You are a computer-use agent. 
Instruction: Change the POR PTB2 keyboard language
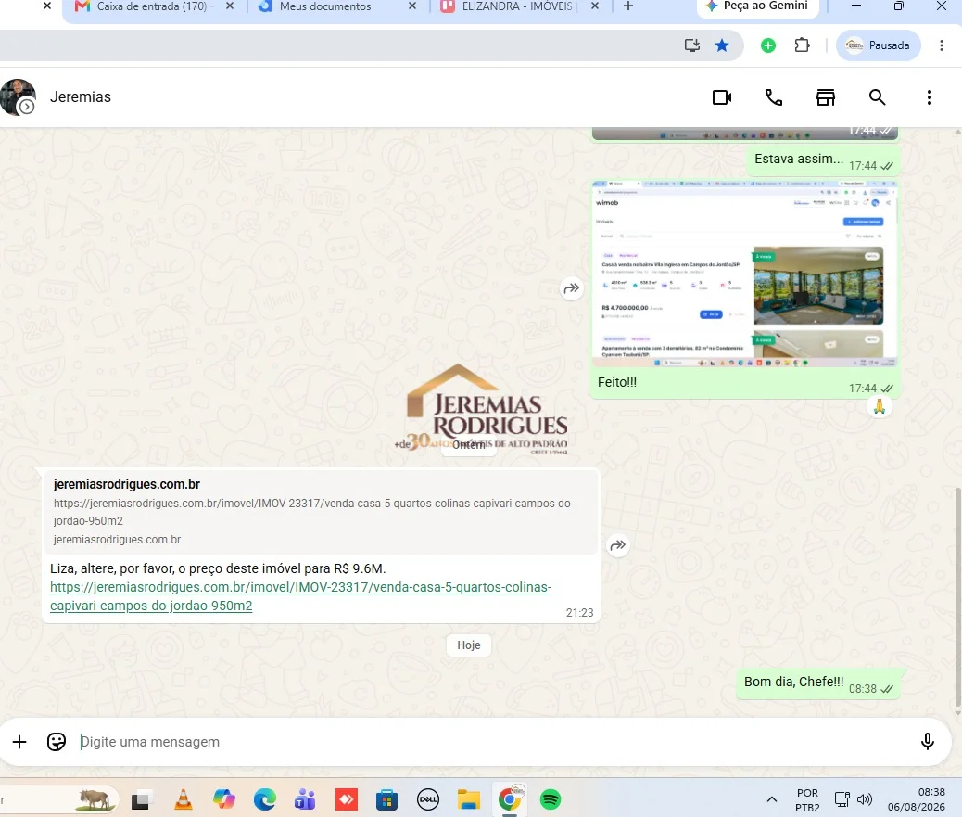click(x=807, y=799)
